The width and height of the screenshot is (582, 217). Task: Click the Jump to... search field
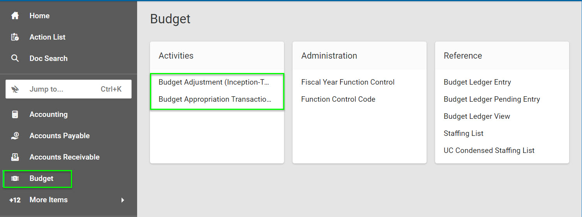click(69, 89)
